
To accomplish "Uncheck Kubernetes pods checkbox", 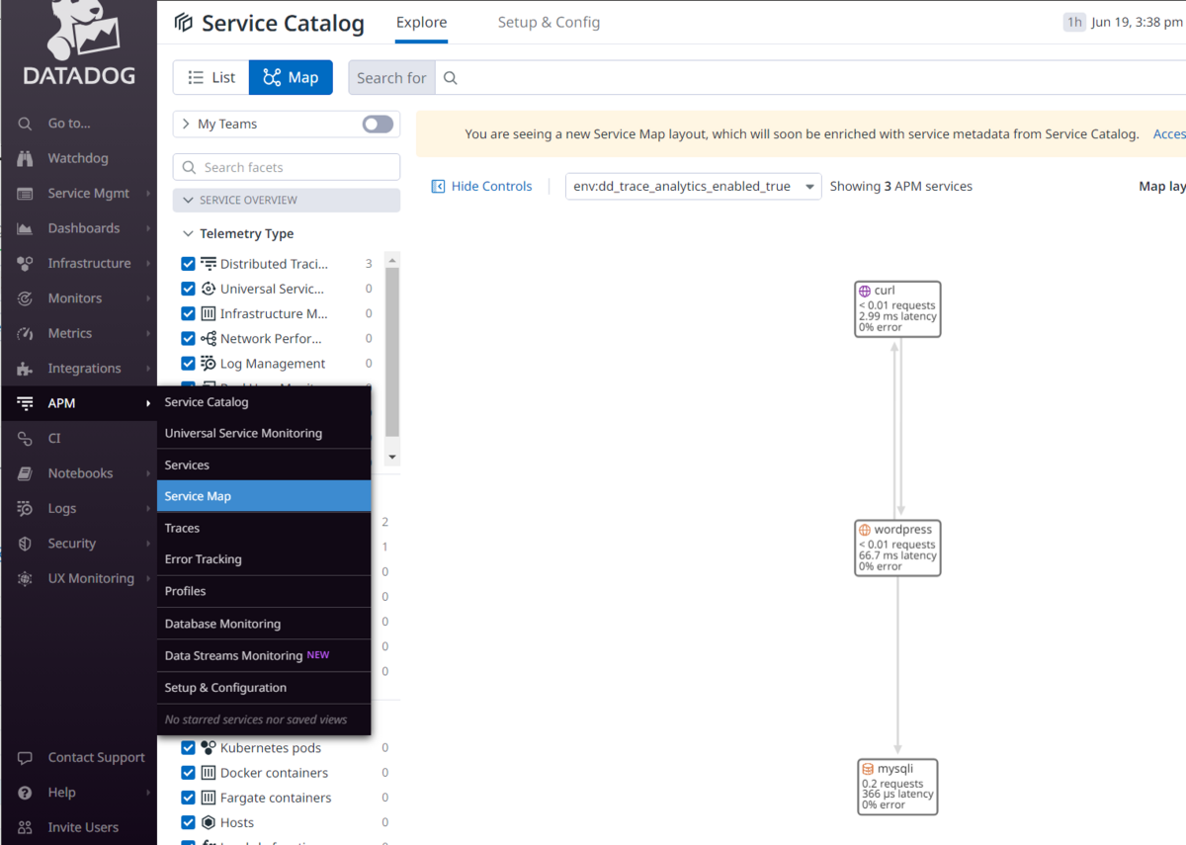I will coord(188,748).
